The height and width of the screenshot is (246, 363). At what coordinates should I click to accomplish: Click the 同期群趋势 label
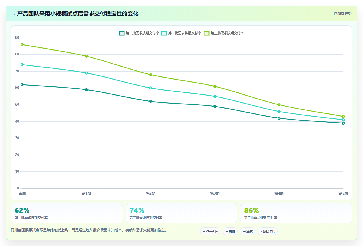pyautogui.click(x=343, y=13)
